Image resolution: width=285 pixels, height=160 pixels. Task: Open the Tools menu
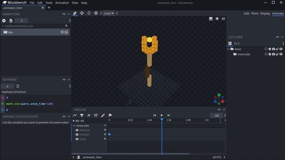coord(49,3)
